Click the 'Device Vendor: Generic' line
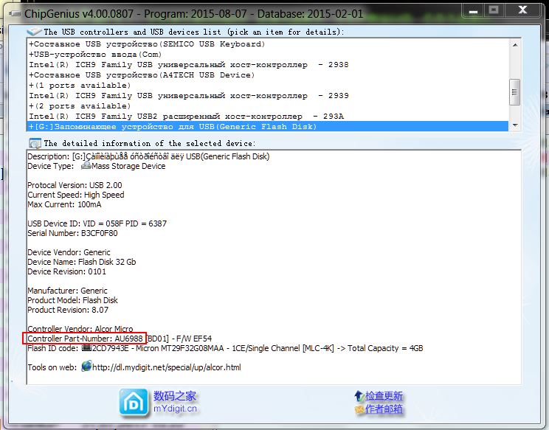The height and width of the screenshot is (430, 549). click(x=69, y=252)
